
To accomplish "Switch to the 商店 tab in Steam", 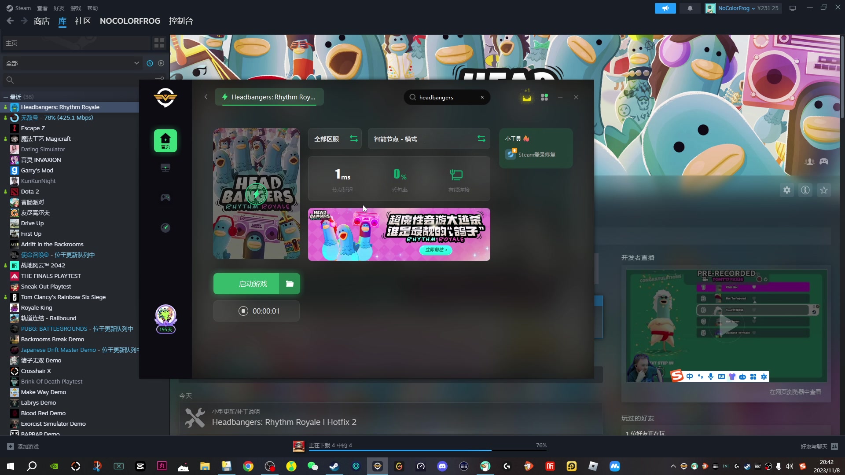I will pyautogui.click(x=42, y=21).
